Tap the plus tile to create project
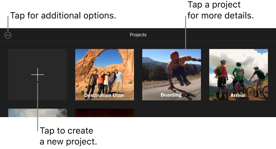Viewport: 276px width, 149px height. (37, 74)
